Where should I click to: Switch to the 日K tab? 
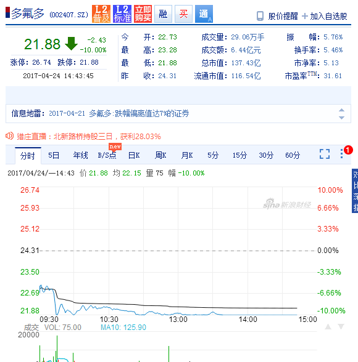(134, 155)
